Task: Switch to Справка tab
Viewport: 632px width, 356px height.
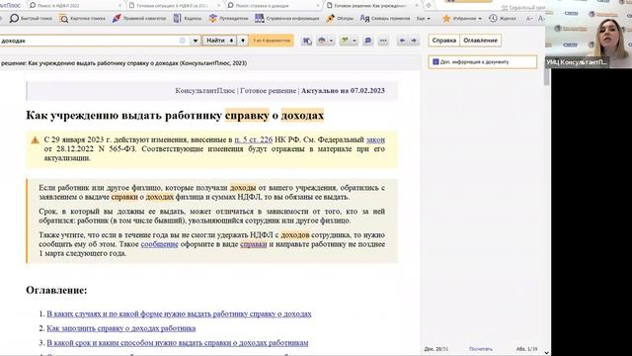Action: (x=443, y=41)
